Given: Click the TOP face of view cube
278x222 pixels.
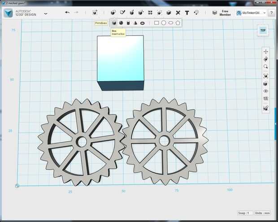Looking at the screenshot, I should [263, 30].
